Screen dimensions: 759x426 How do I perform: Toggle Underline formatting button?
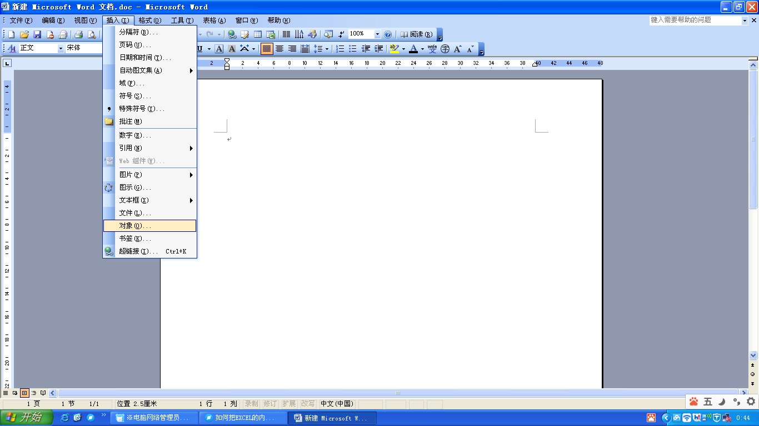[199, 49]
